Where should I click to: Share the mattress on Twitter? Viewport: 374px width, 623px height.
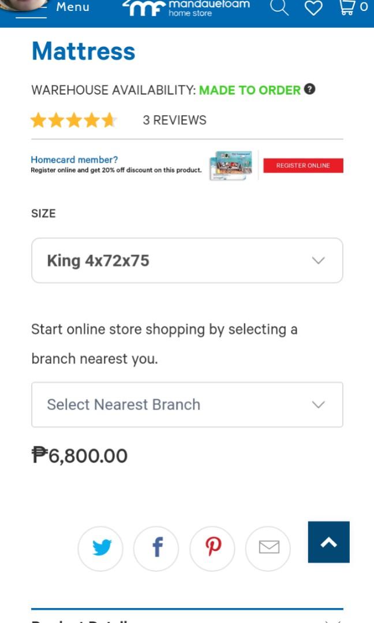(100, 549)
